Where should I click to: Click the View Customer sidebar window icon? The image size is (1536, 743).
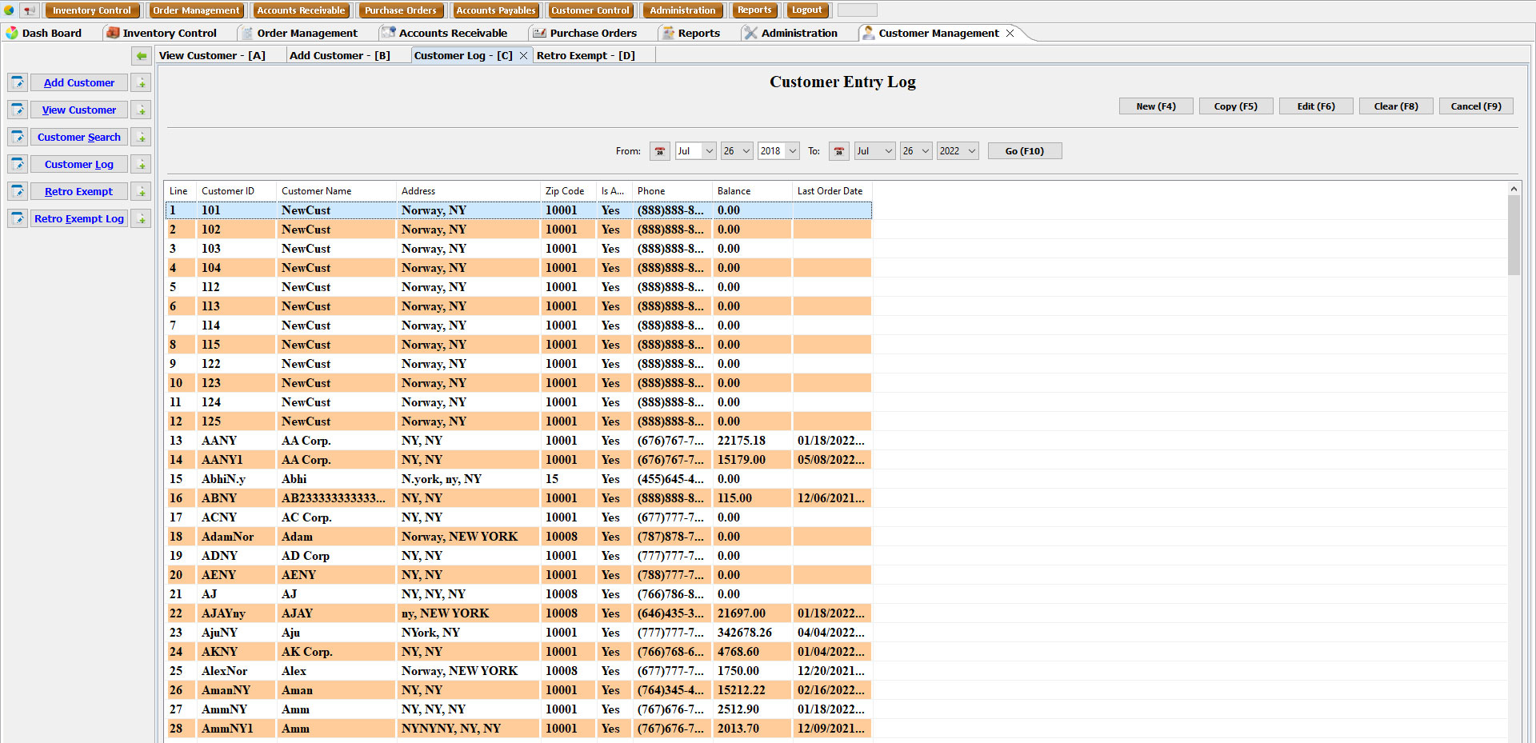[x=18, y=110]
